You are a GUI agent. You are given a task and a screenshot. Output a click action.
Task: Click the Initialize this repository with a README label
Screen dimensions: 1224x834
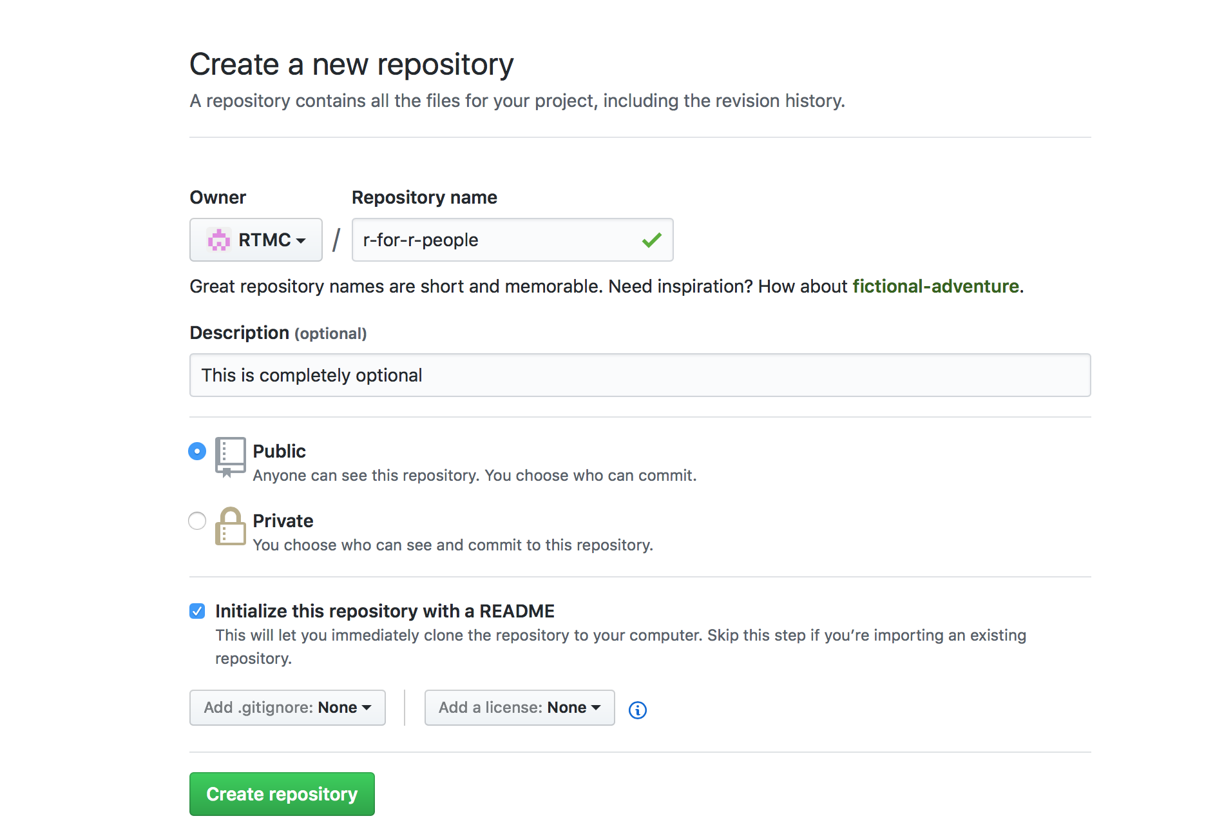(x=385, y=611)
